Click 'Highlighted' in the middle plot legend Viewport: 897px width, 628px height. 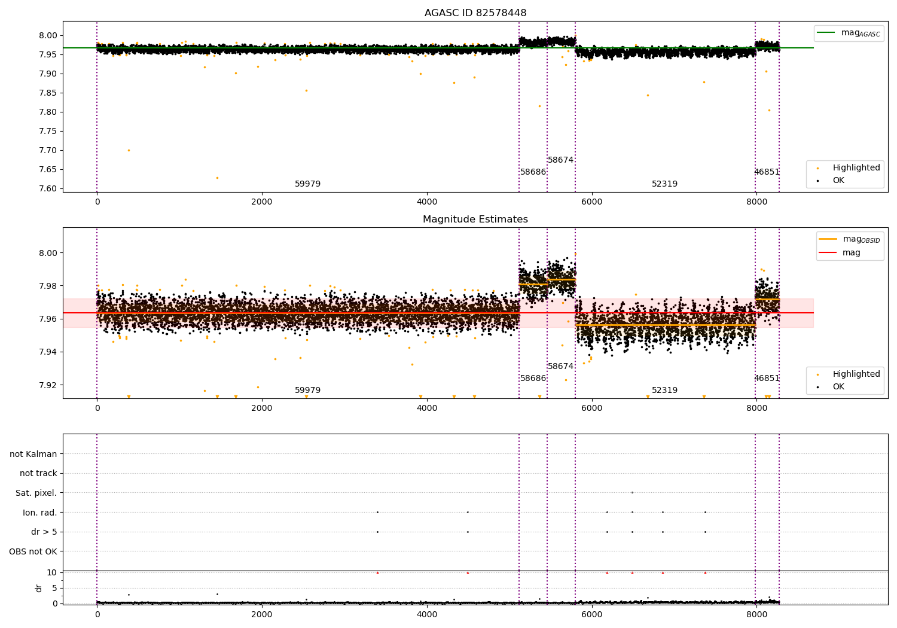(x=849, y=374)
